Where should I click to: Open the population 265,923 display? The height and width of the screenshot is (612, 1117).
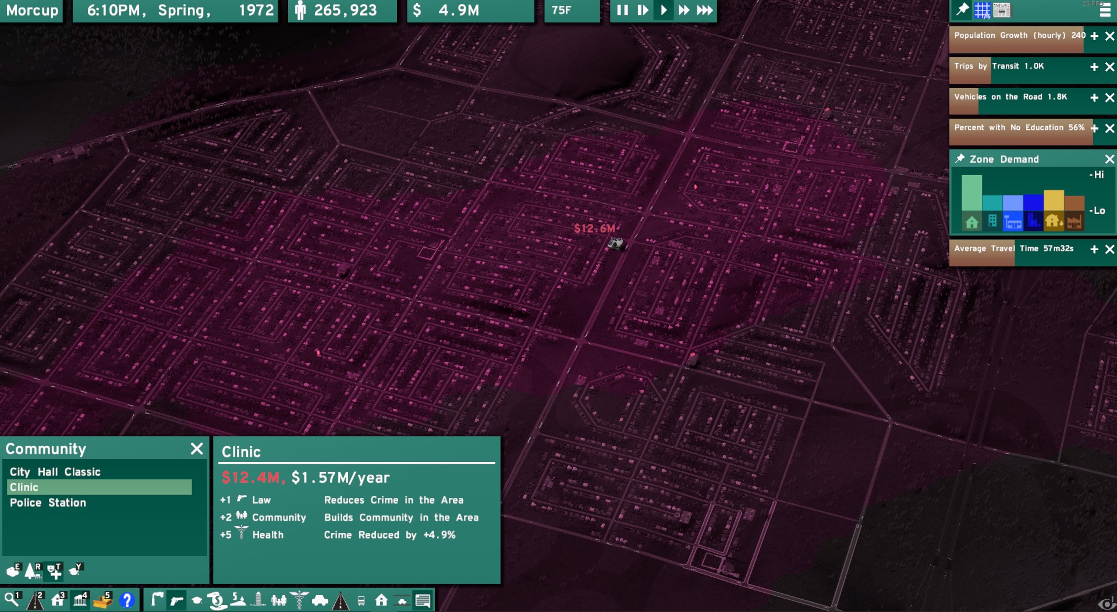[x=342, y=10]
